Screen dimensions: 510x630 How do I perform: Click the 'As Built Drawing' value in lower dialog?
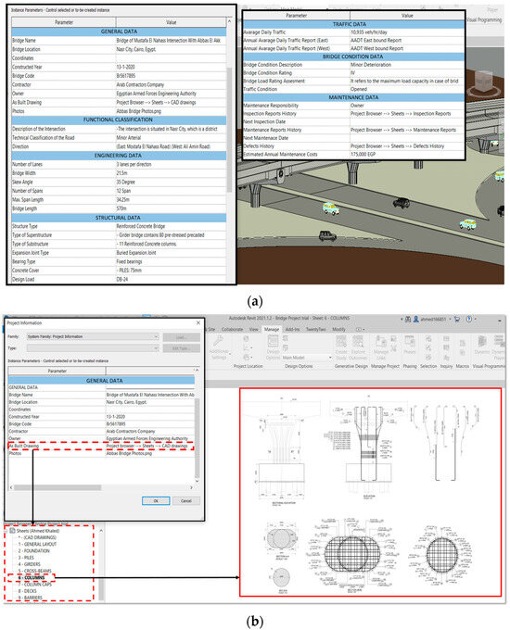click(147, 446)
